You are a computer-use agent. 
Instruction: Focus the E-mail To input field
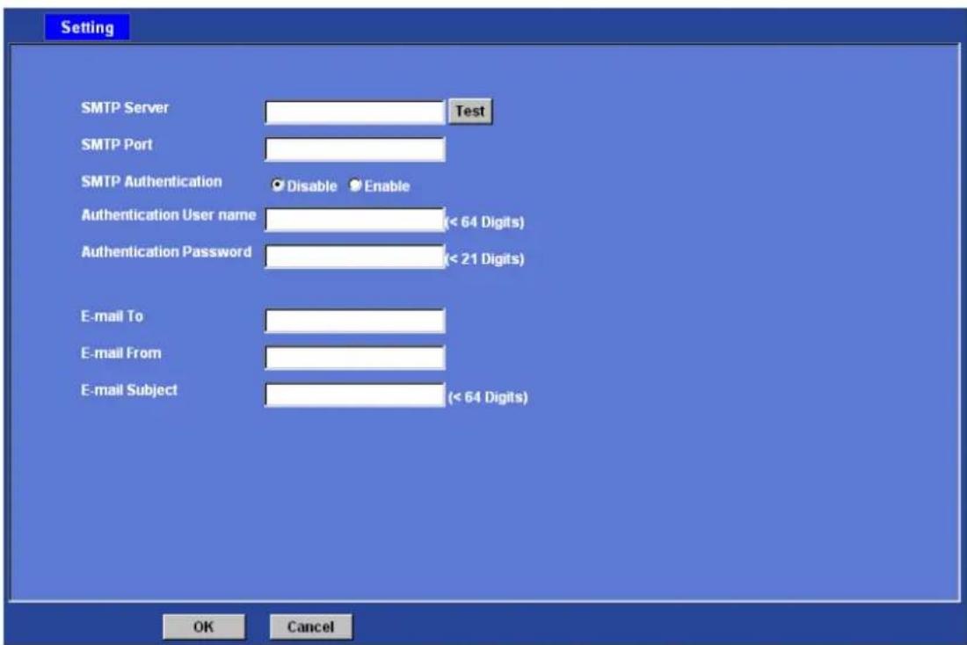[354, 321]
